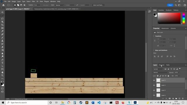This screenshot has height=105, width=187.
Task: Switch to the Libraries tab
Action: point(173,28)
